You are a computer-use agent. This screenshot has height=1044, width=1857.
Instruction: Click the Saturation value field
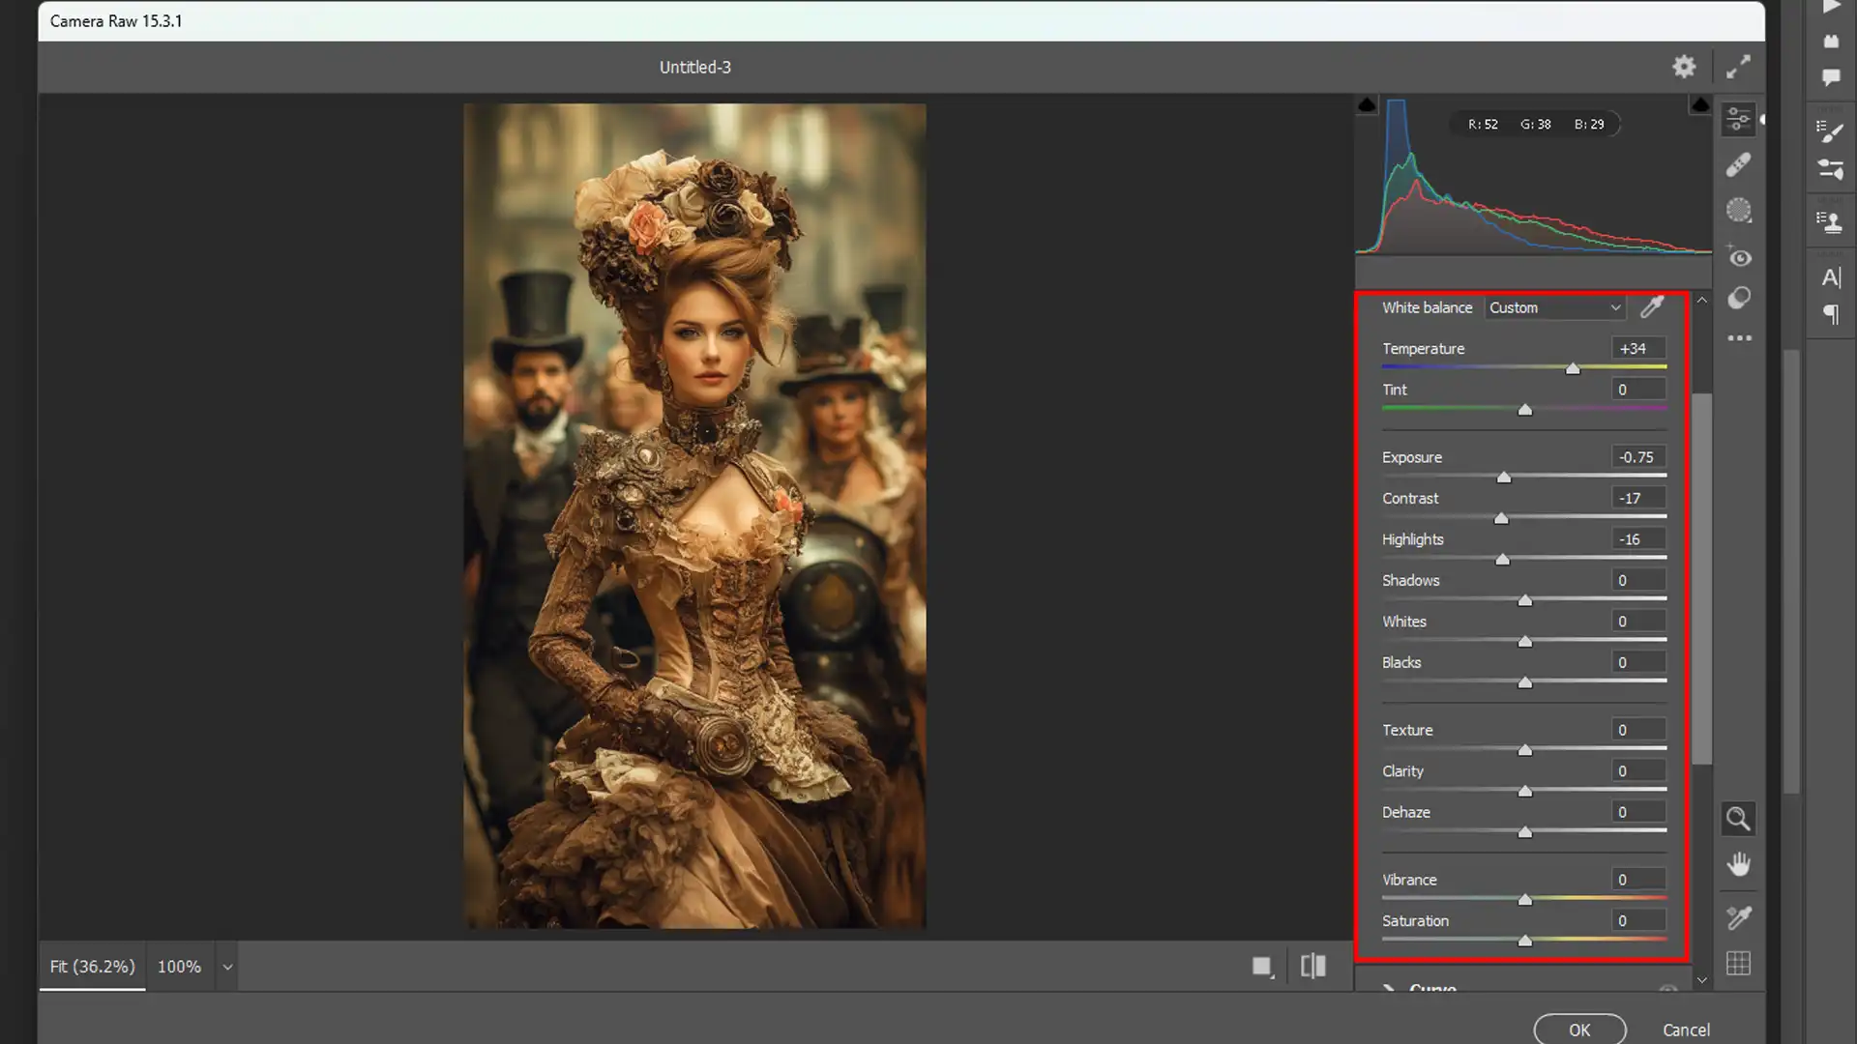[x=1638, y=921]
